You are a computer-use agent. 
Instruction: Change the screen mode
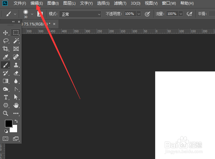16,139
